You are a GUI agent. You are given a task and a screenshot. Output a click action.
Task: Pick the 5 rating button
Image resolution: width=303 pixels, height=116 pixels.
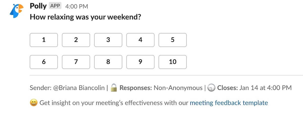click(x=173, y=40)
